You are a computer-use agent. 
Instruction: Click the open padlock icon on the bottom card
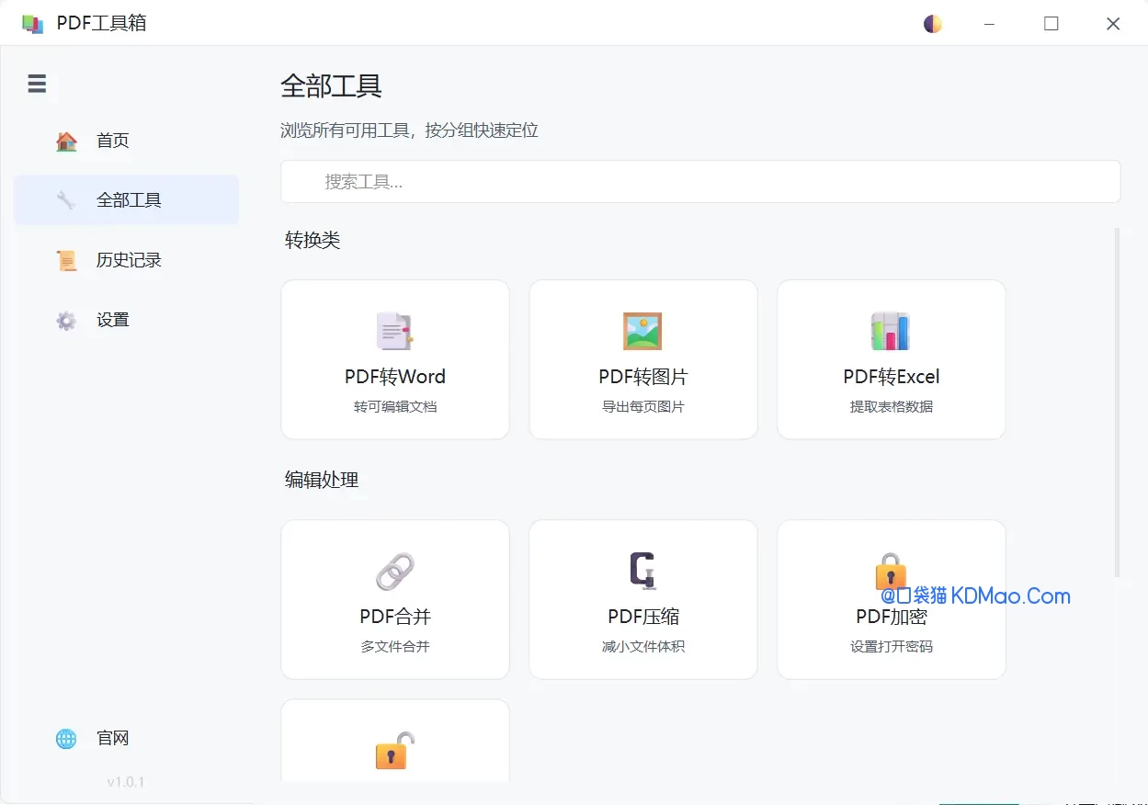coord(395,751)
